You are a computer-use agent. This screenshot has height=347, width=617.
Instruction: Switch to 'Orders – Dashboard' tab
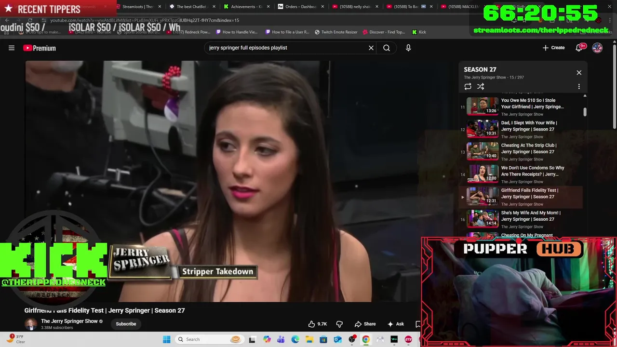tap(297, 7)
